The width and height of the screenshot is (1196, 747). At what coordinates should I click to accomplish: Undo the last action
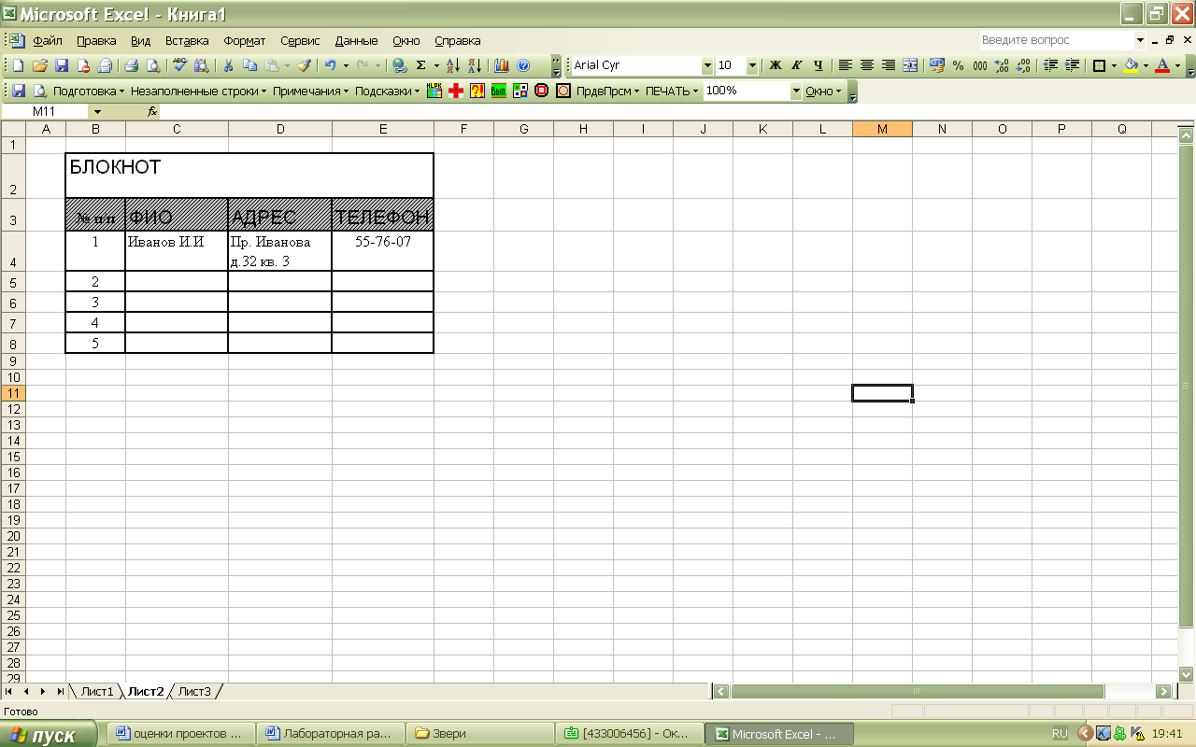pos(330,65)
